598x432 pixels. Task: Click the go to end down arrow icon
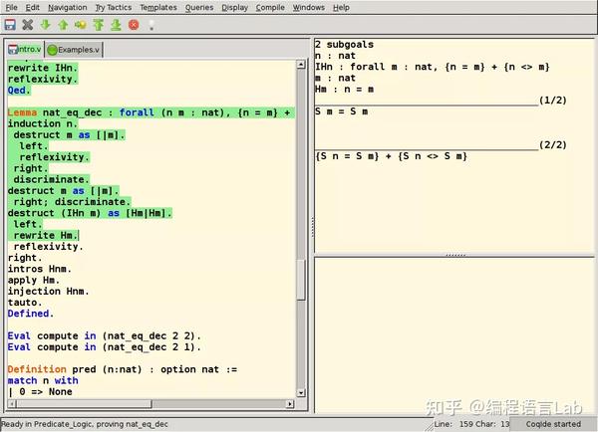tap(116, 25)
